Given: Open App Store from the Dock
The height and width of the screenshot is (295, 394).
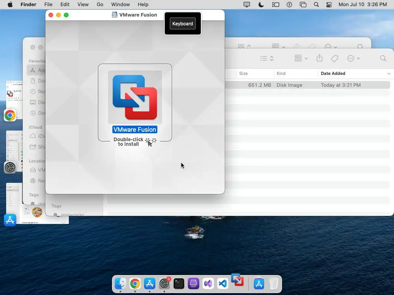Looking at the screenshot, I should [x=150, y=284].
